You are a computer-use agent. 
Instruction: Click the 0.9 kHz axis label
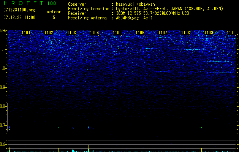pos(3,87)
